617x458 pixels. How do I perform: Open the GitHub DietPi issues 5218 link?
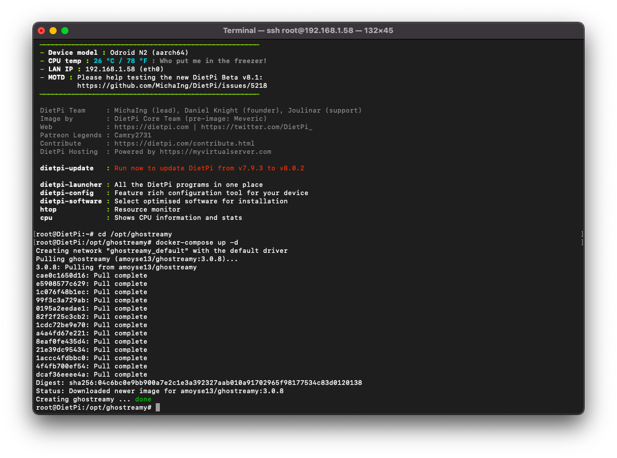pyautogui.click(x=172, y=85)
